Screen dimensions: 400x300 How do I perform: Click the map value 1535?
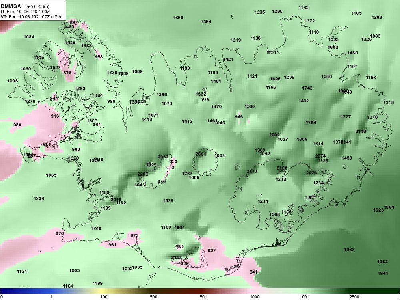[168, 201]
